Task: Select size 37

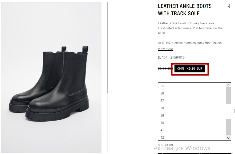Action: (x=162, y=101)
